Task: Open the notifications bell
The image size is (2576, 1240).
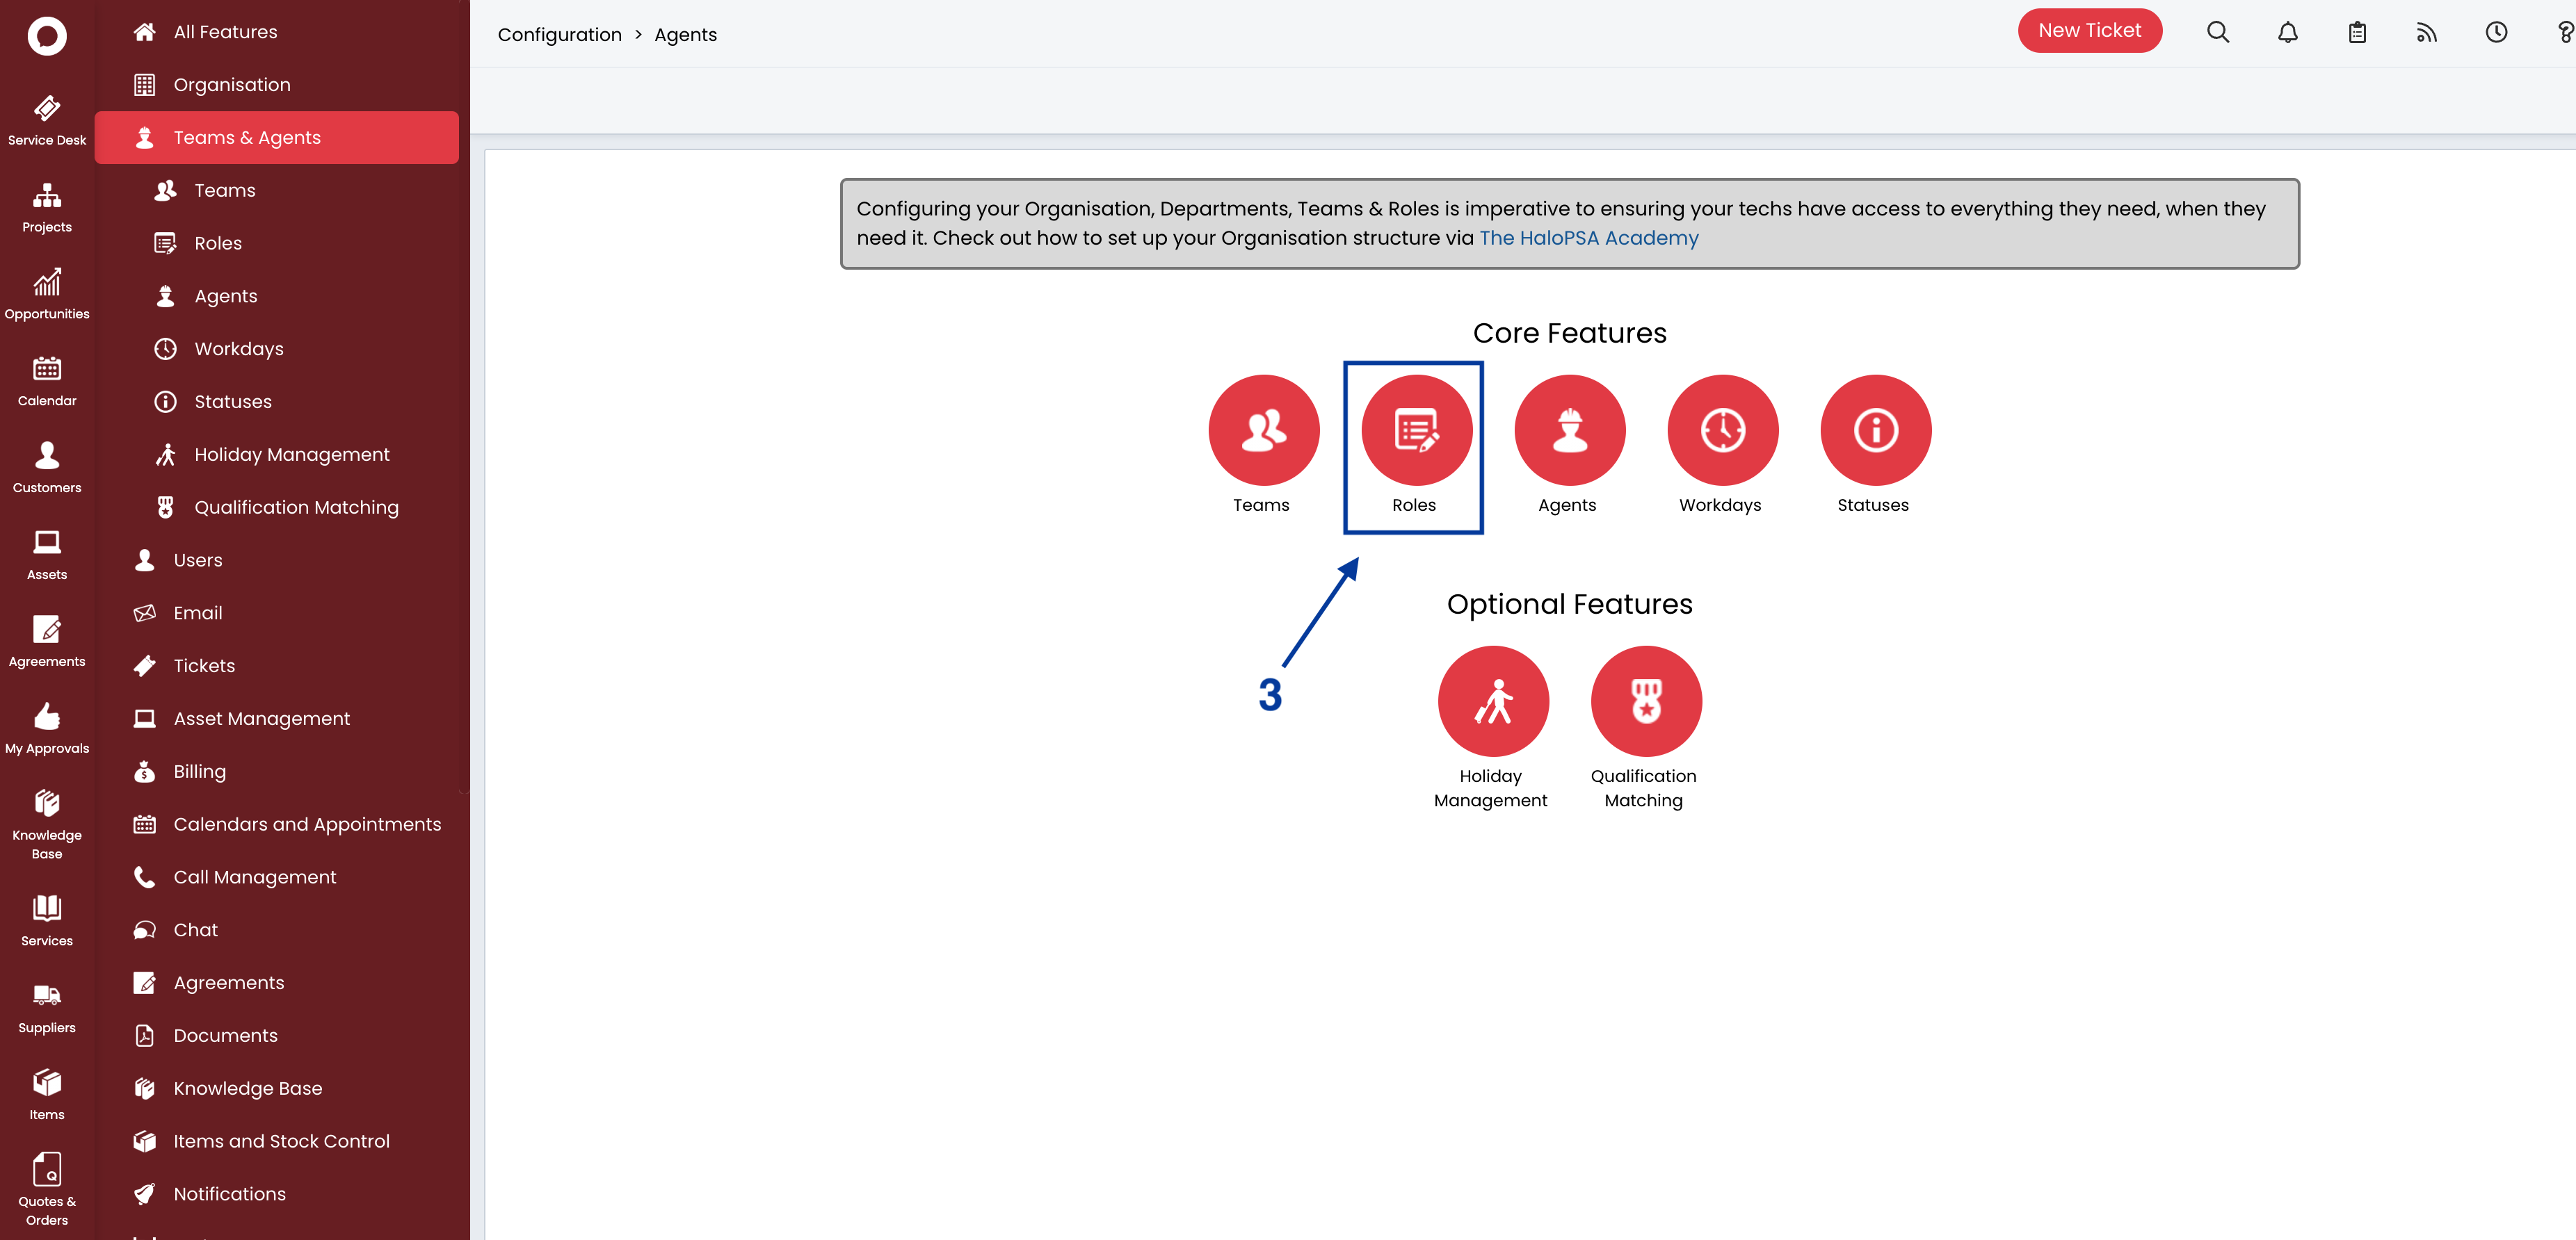Action: pyautogui.click(x=2287, y=32)
